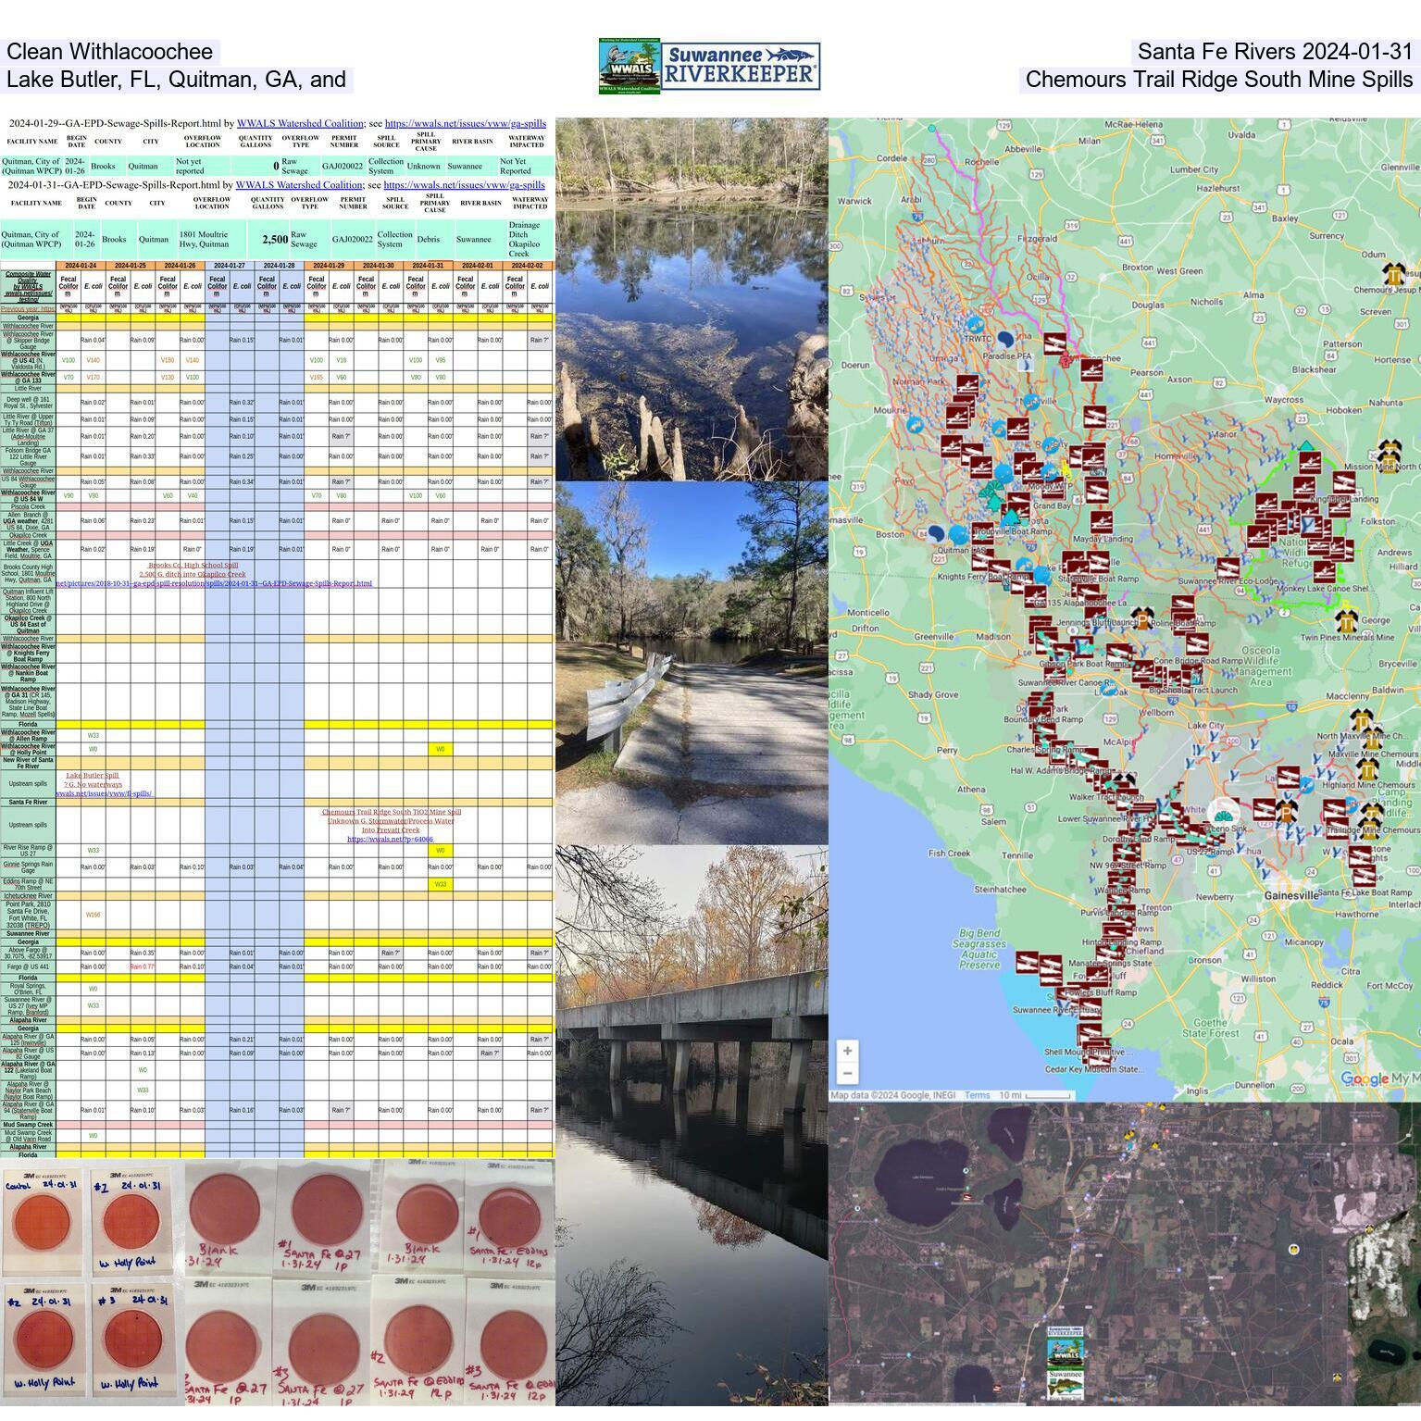Viewport: 1421px width, 1421px height.
Task: Select the 2024-01-24 date column header
Action: [81, 266]
